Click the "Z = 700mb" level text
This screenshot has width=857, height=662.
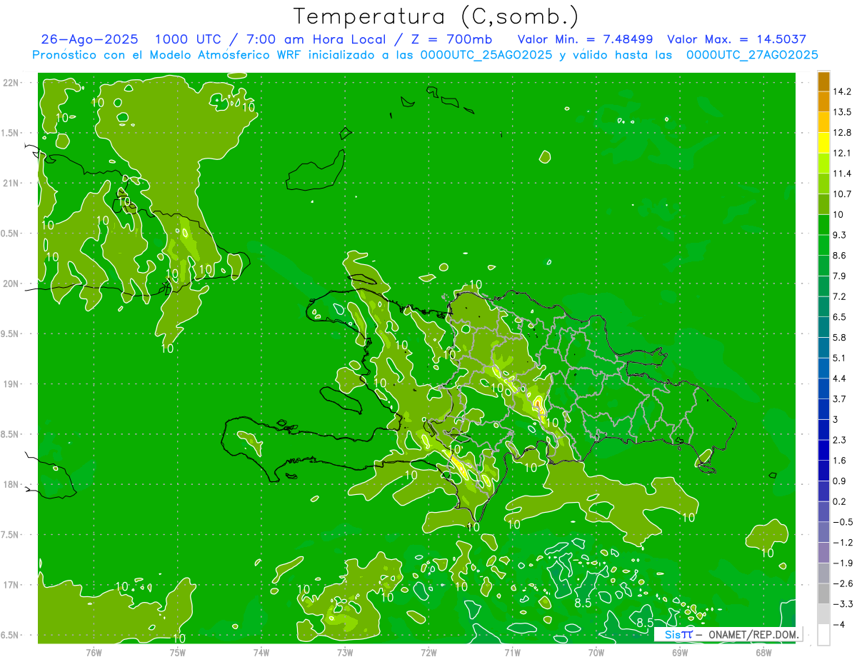click(453, 39)
